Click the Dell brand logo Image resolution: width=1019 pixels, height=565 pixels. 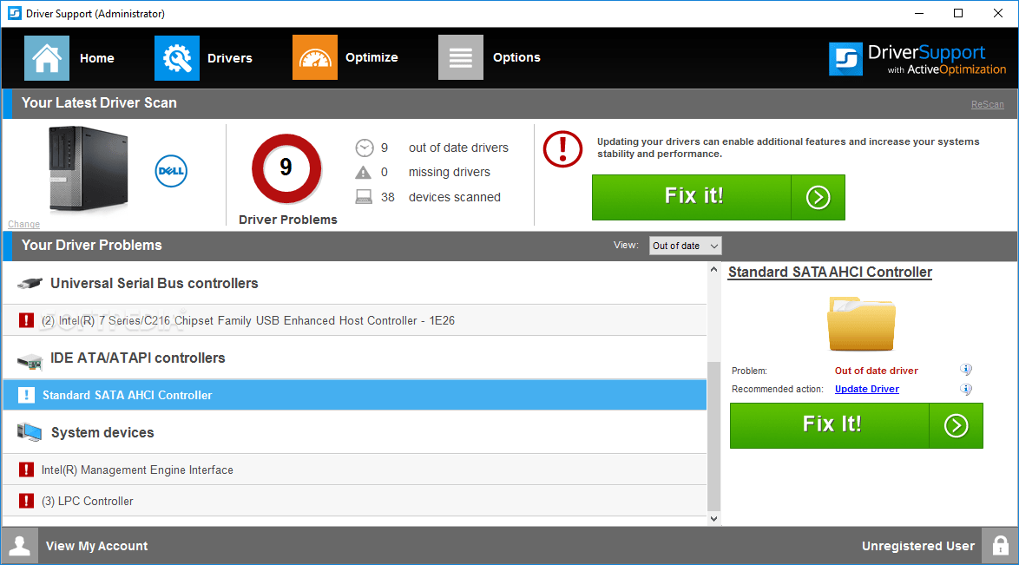[x=171, y=171]
